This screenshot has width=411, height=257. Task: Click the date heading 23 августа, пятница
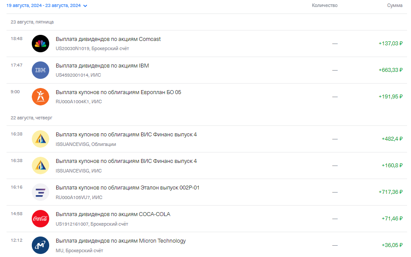[32, 22]
